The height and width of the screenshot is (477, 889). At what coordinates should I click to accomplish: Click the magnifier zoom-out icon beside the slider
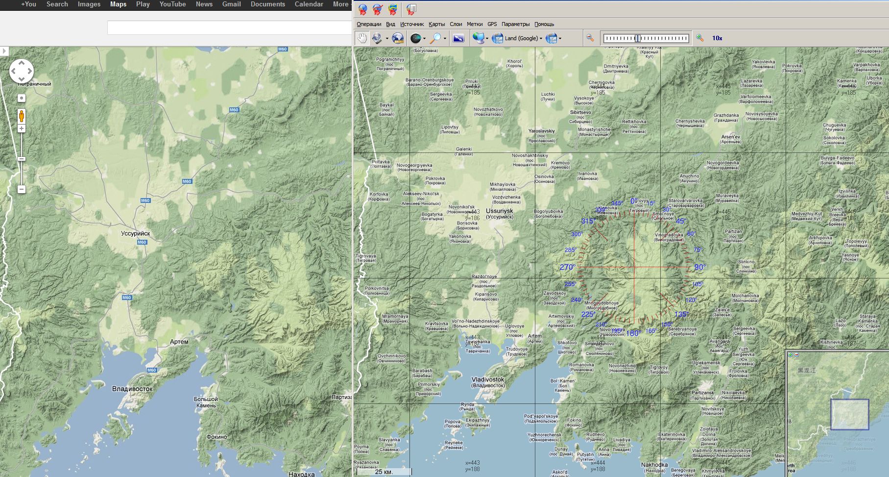pyautogui.click(x=590, y=38)
